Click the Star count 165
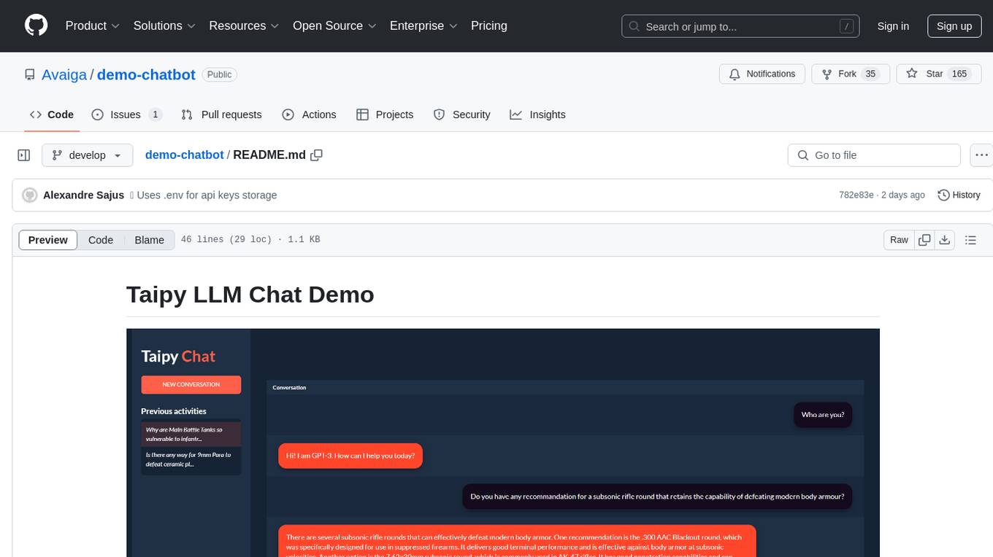This screenshot has height=557, width=993. pyautogui.click(x=959, y=74)
